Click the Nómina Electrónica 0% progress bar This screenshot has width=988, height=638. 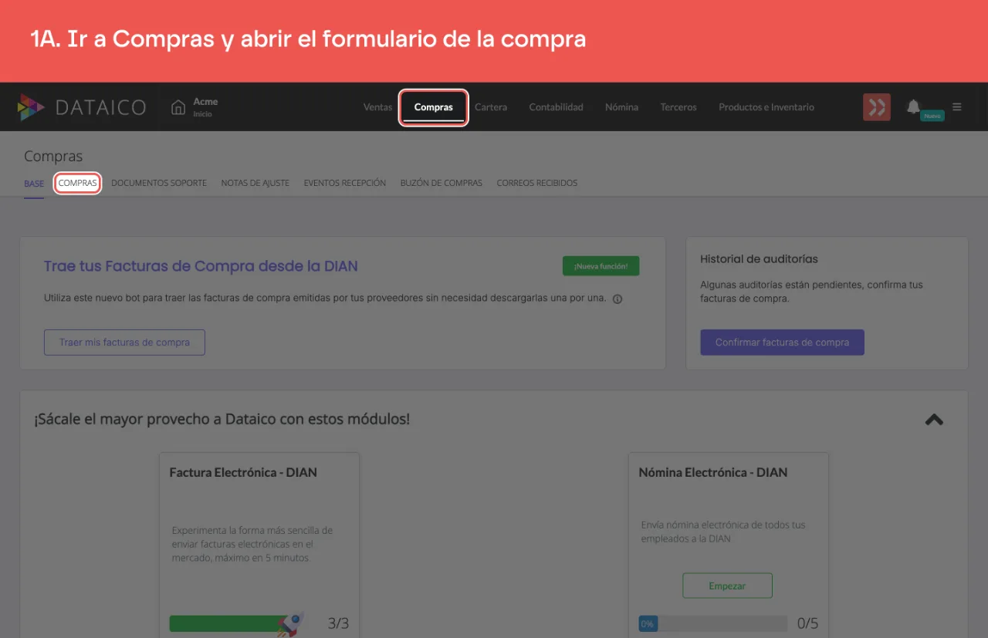pyautogui.click(x=712, y=623)
